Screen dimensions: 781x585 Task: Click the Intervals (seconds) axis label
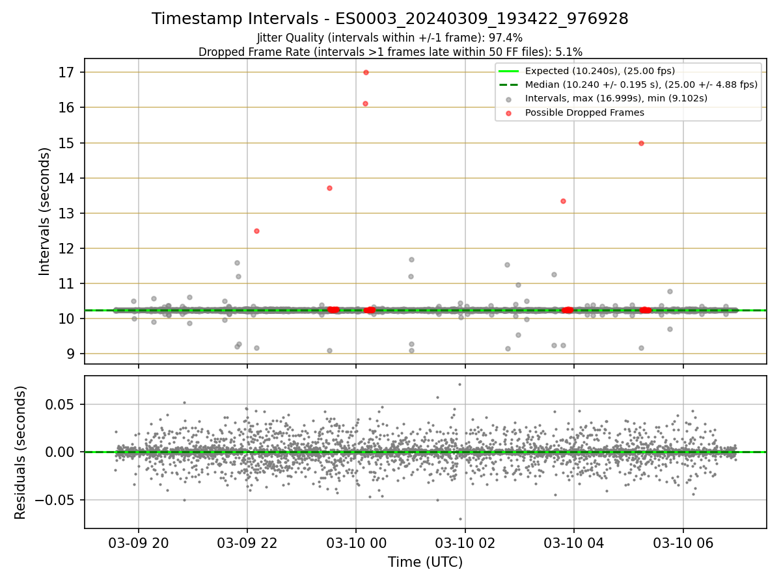tap(44, 211)
